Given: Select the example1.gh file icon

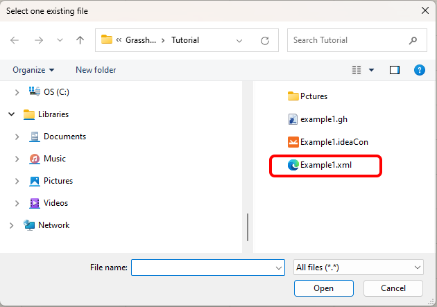Looking at the screenshot, I should 293,119.
